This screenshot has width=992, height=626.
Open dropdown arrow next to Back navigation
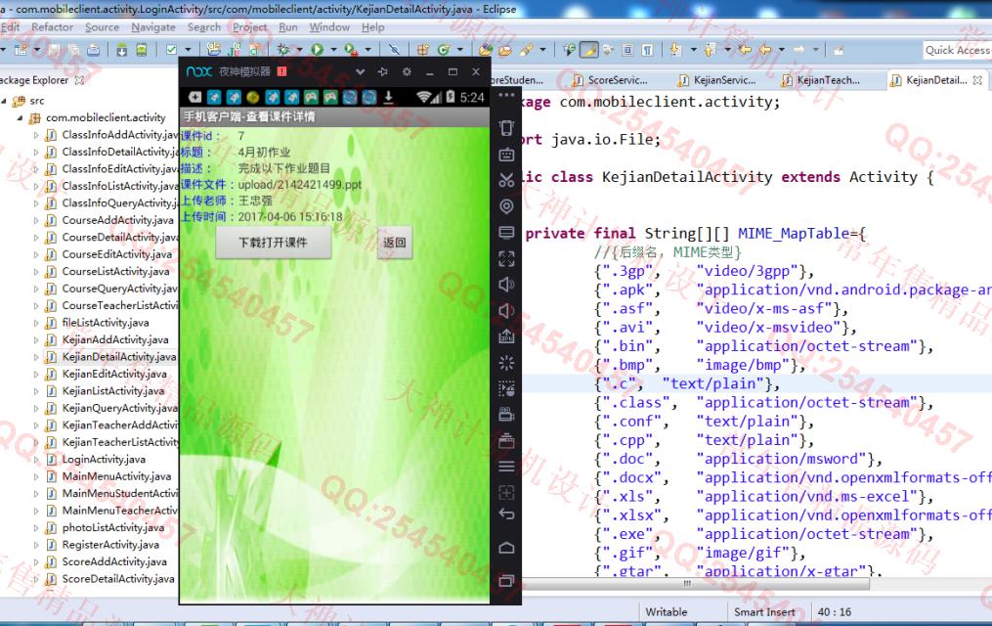[x=781, y=50]
